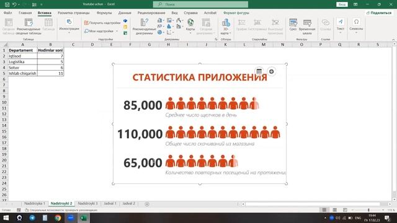Open Recommended PivotTables (Рекомендуемые сводные таблицы)
The image size is (397, 223).
pyautogui.click(x=29, y=27)
